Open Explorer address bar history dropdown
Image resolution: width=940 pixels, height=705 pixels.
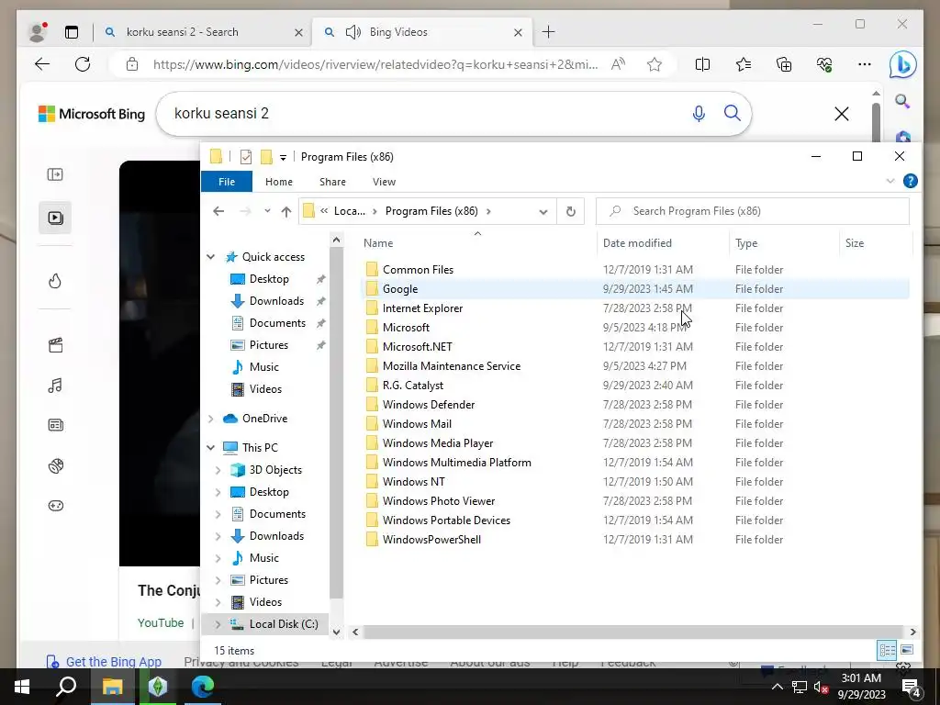coord(543,212)
